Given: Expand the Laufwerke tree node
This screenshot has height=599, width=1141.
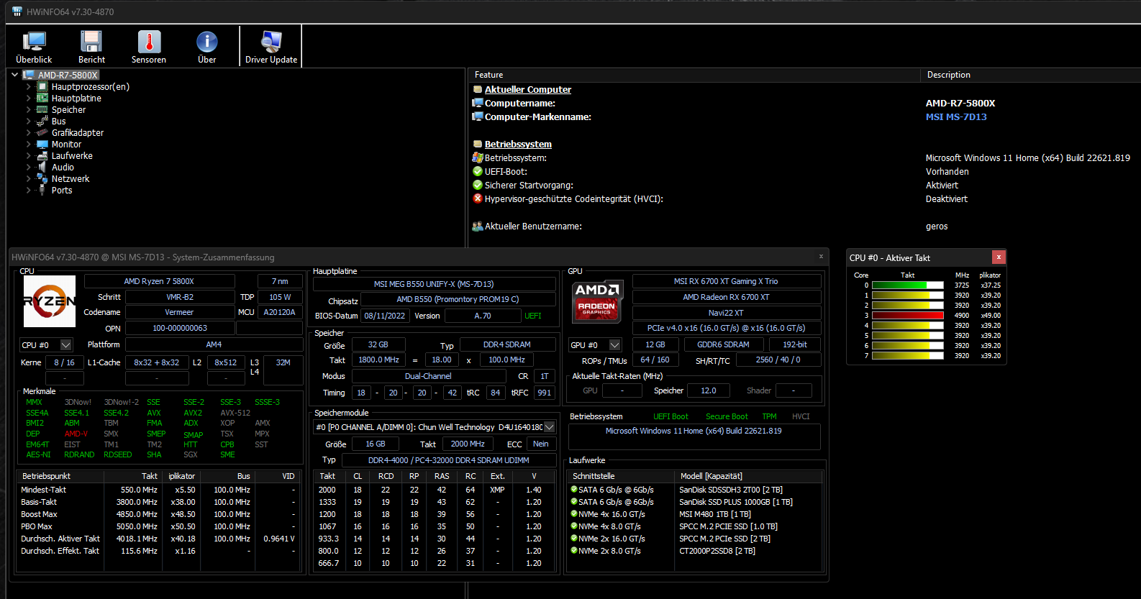Looking at the screenshot, I should click(x=29, y=155).
